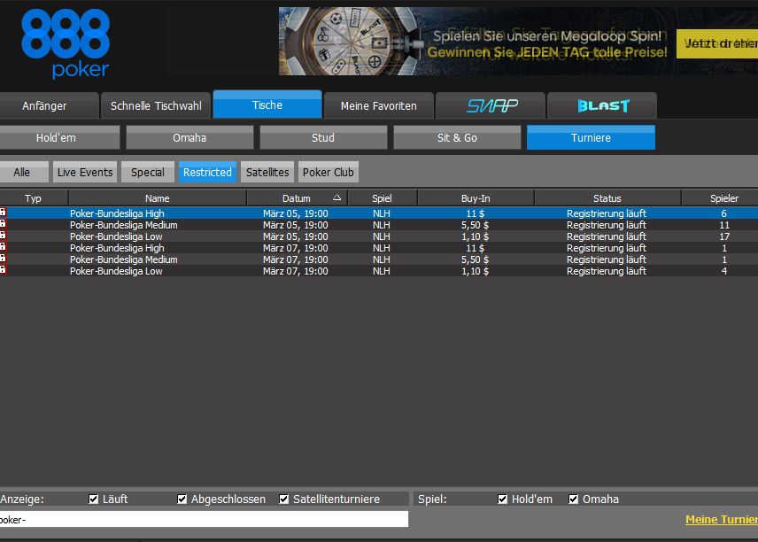Uncheck the Omaha game filter checkbox
The image size is (758, 542).
[573, 499]
